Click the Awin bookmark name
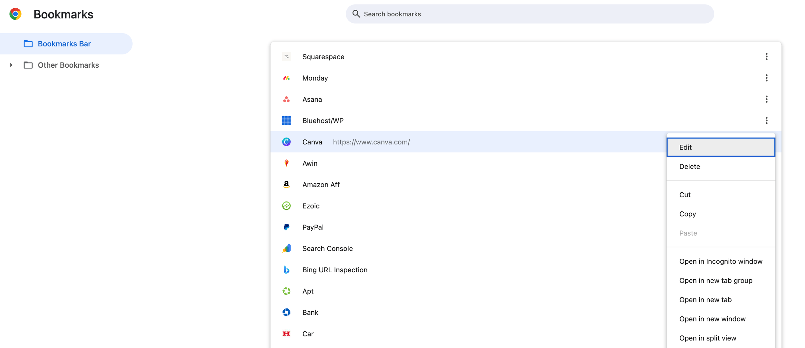Viewport: 805px width, 348px height. pos(310,163)
